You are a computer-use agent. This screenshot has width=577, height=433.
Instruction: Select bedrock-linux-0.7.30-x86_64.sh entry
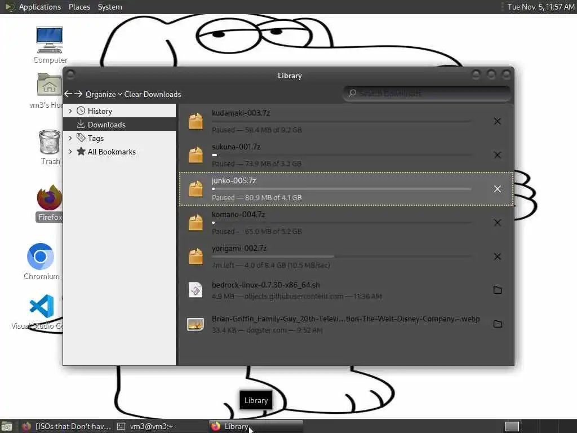pos(346,290)
